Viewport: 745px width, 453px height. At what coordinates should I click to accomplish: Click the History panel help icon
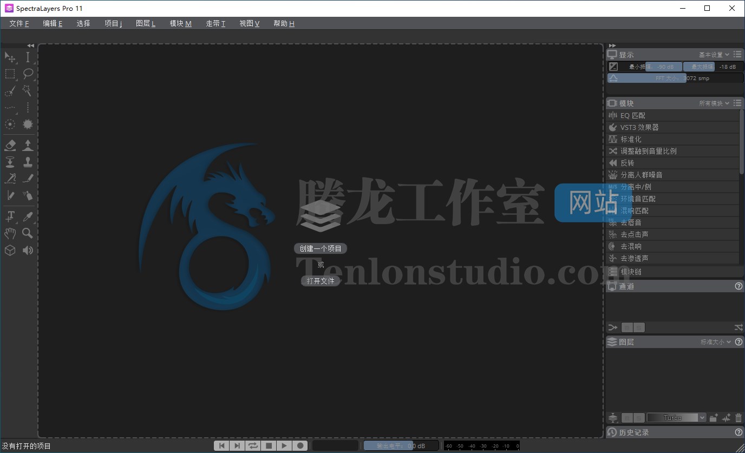[739, 432]
